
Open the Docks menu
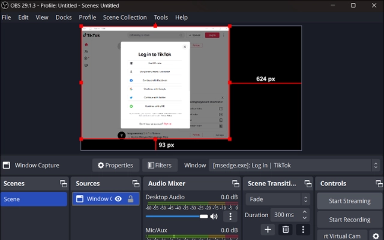(64, 17)
